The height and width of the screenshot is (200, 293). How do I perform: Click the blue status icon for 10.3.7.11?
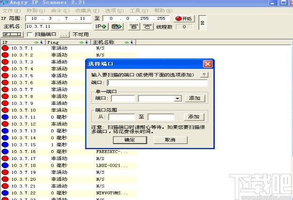pos(5,117)
